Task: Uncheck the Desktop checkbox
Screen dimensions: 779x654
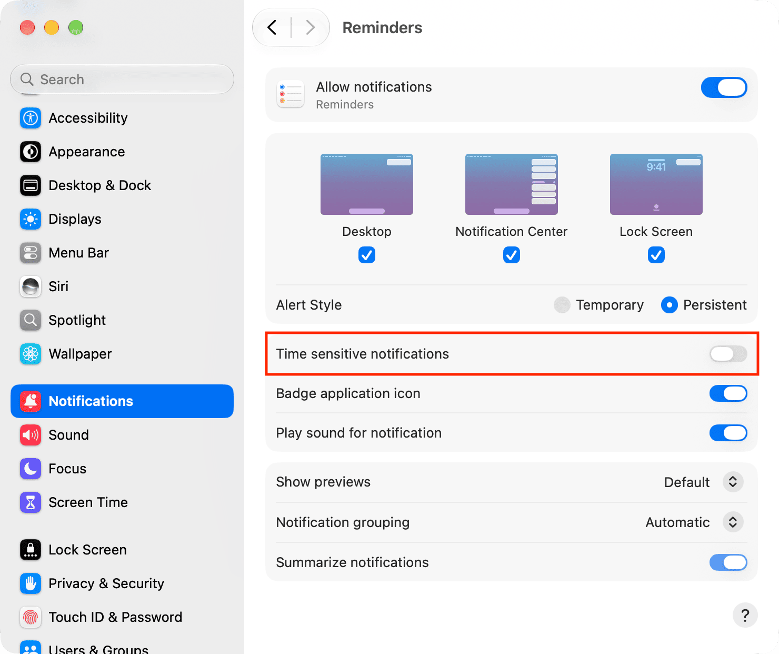Action: tap(367, 255)
